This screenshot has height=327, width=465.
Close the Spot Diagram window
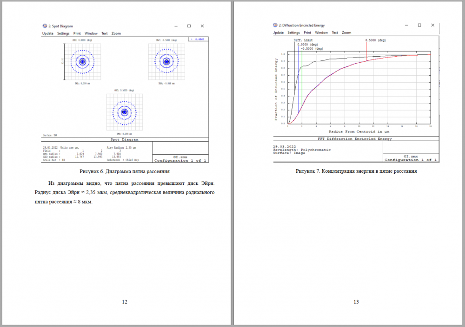coord(202,26)
